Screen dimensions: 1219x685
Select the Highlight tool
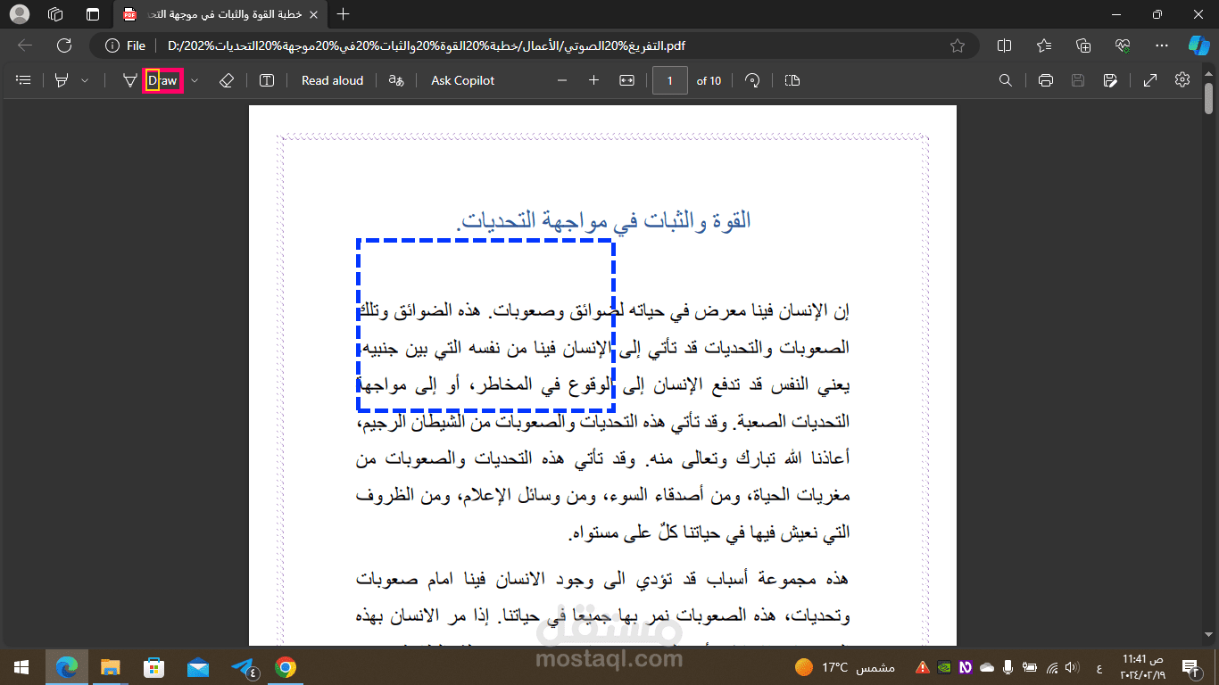click(62, 80)
